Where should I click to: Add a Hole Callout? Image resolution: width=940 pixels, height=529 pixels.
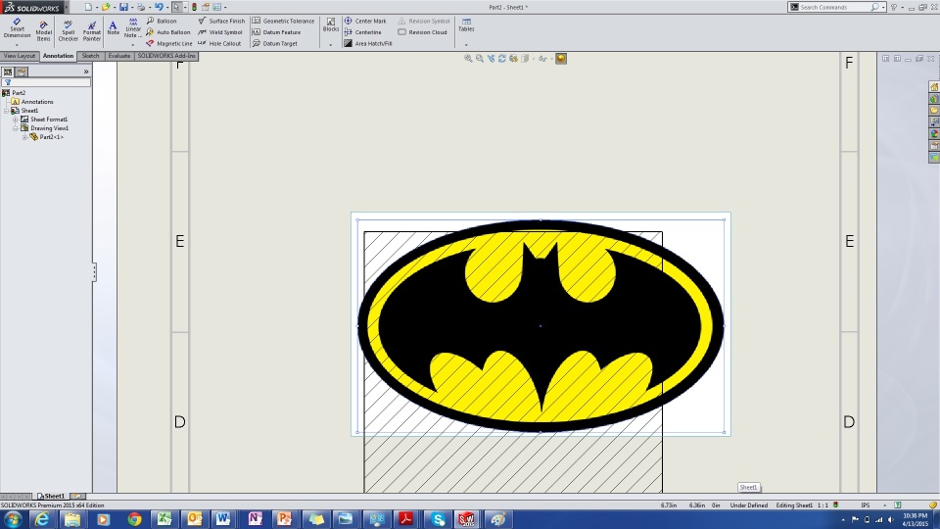click(219, 43)
